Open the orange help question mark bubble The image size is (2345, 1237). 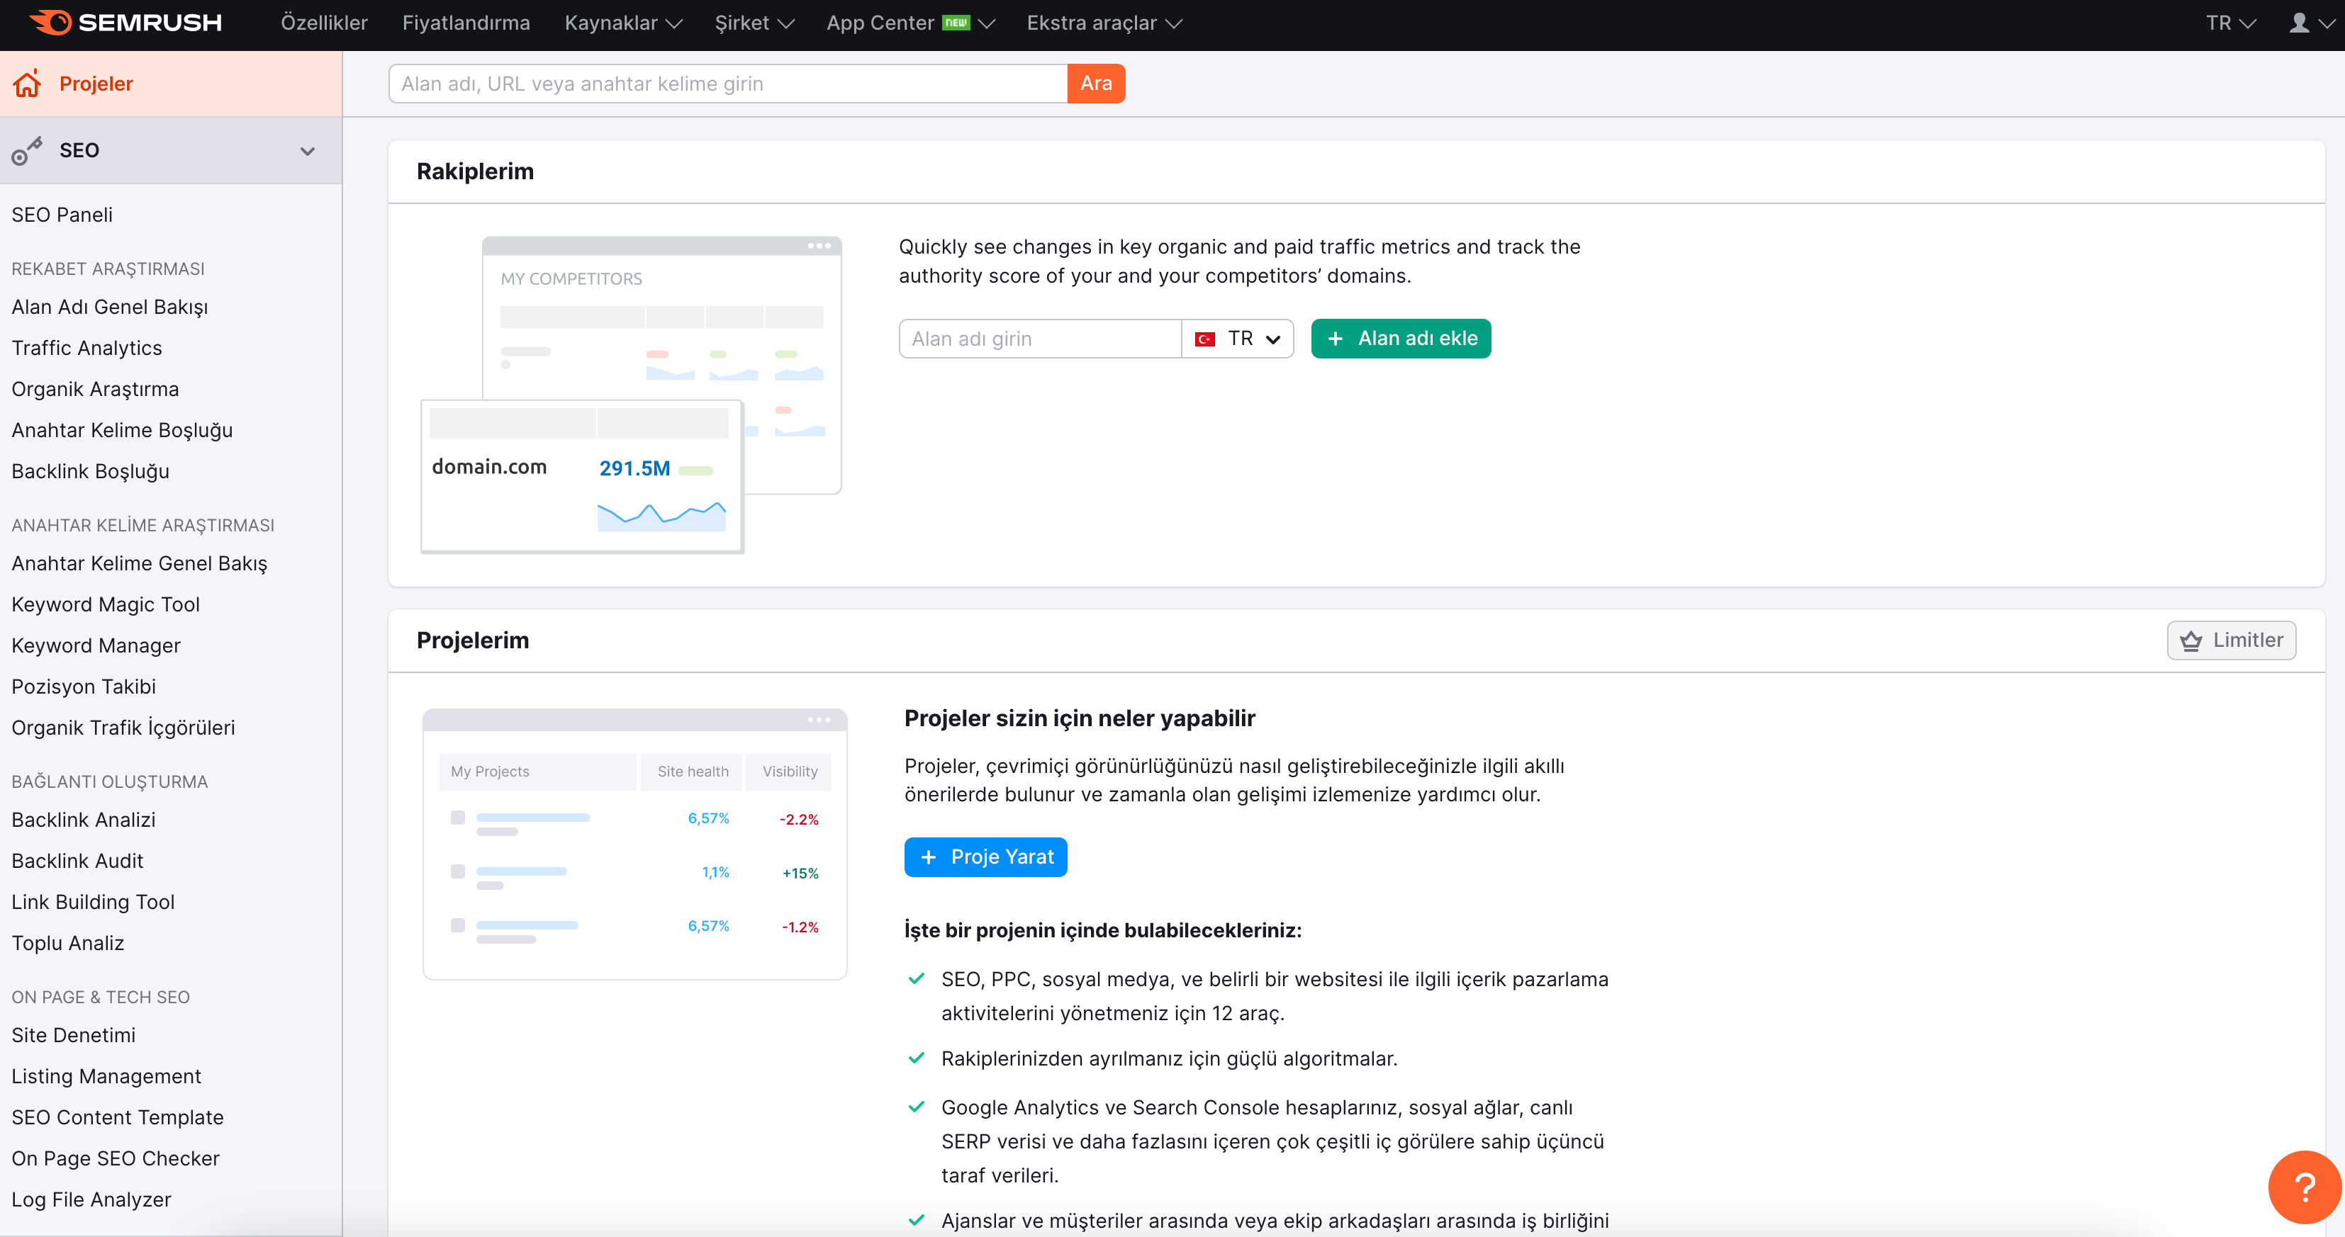click(x=2304, y=1186)
